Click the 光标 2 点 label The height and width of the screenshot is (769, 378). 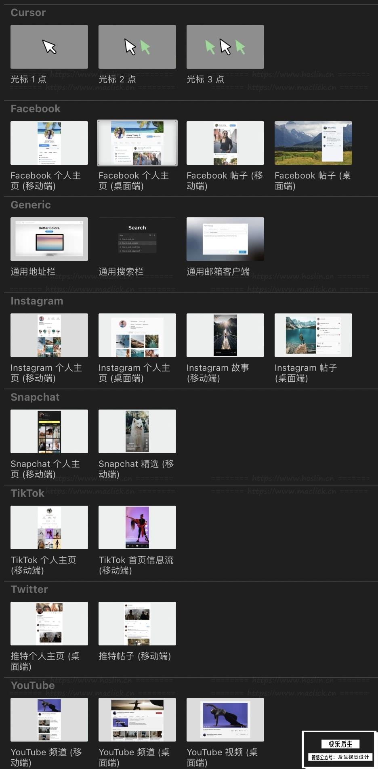coord(117,79)
